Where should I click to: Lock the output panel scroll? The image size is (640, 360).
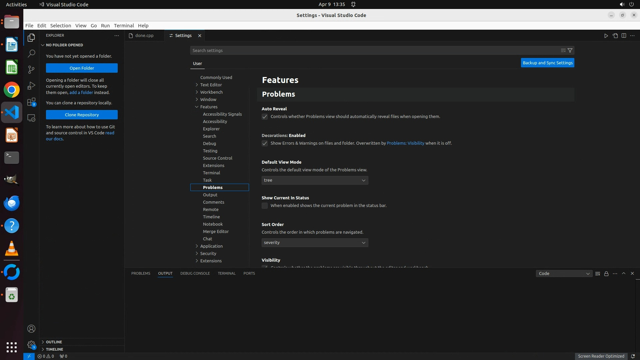pyautogui.click(x=606, y=274)
